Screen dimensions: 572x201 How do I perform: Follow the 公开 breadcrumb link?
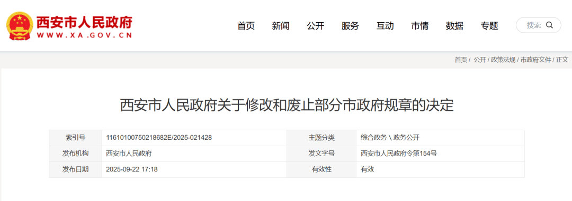coord(480,60)
